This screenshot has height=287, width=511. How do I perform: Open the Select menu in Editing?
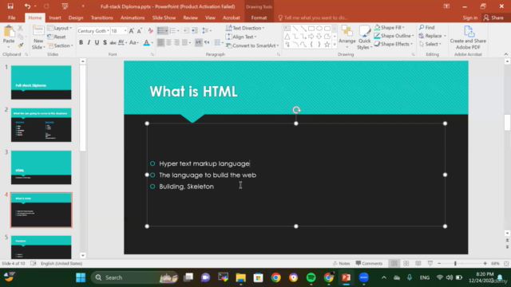[x=430, y=44]
